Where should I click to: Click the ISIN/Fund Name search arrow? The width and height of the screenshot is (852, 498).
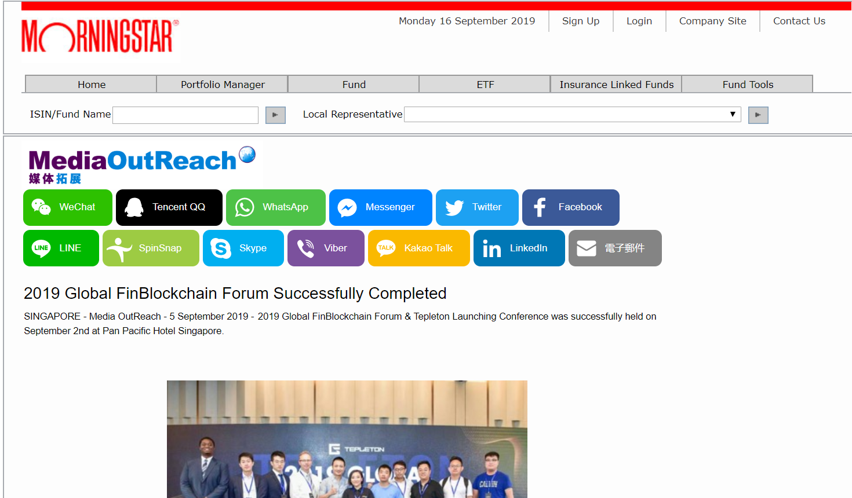(x=275, y=115)
